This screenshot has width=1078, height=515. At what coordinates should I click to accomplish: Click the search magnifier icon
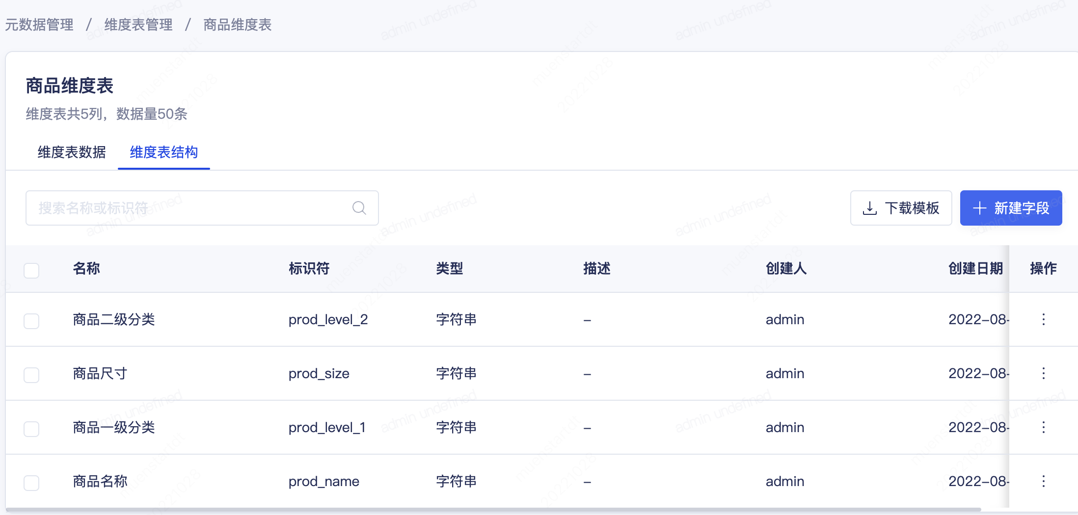pos(359,208)
